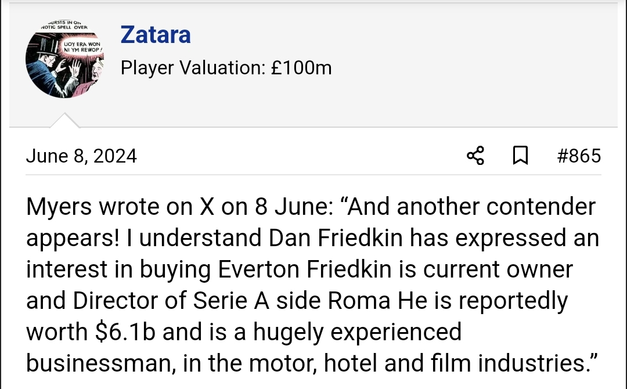Click the Zatara username link
Image resolution: width=627 pixels, height=389 pixels.
pyautogui.click(x=155, y=35)
